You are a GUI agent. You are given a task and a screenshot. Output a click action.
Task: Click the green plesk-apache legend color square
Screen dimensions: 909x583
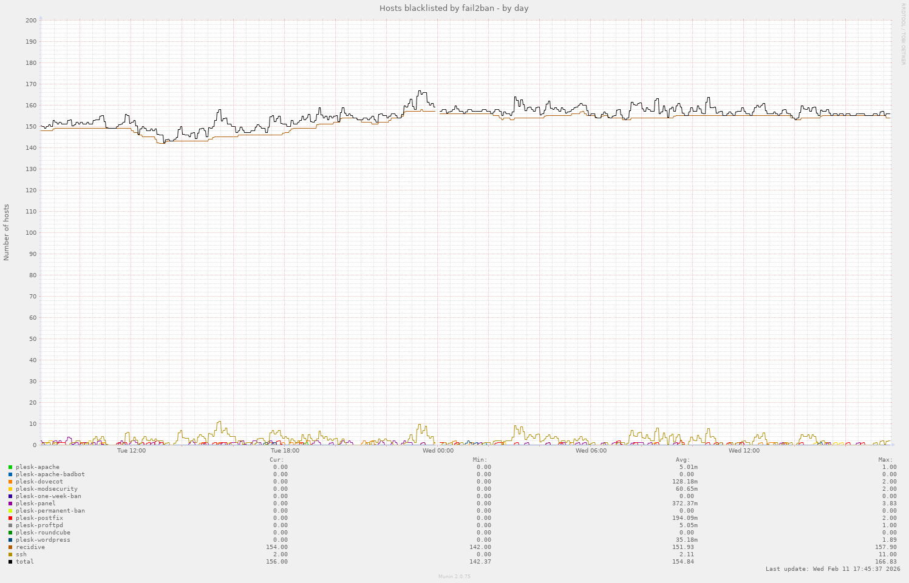click(x=10, y=467)
